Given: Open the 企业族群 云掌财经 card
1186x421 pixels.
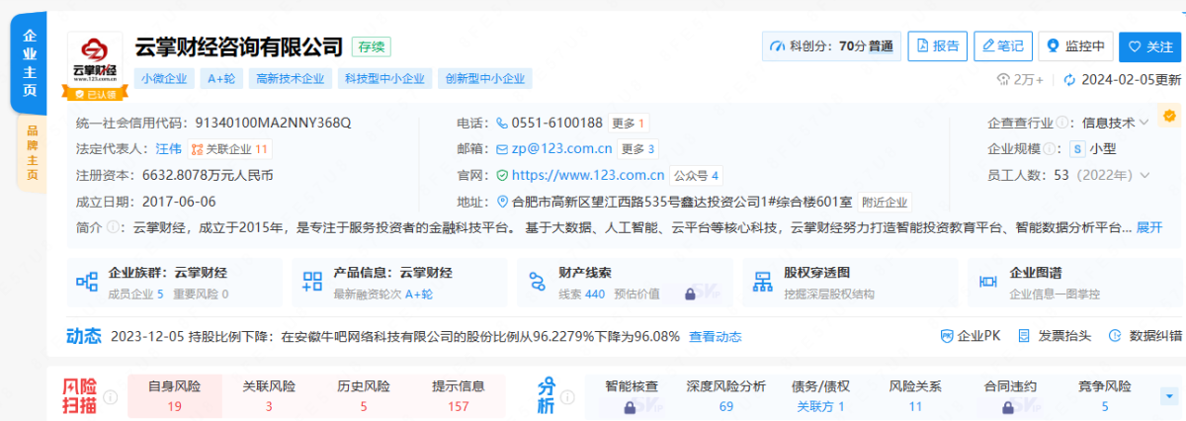Looking at the screenshot, I should click(x=174, y=282).
